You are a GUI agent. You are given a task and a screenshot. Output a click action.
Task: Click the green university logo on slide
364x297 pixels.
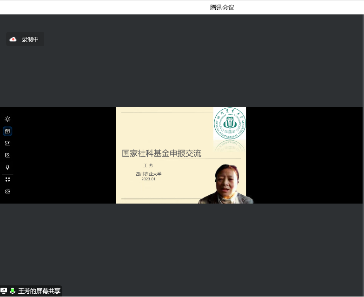(x=230, y=124)
